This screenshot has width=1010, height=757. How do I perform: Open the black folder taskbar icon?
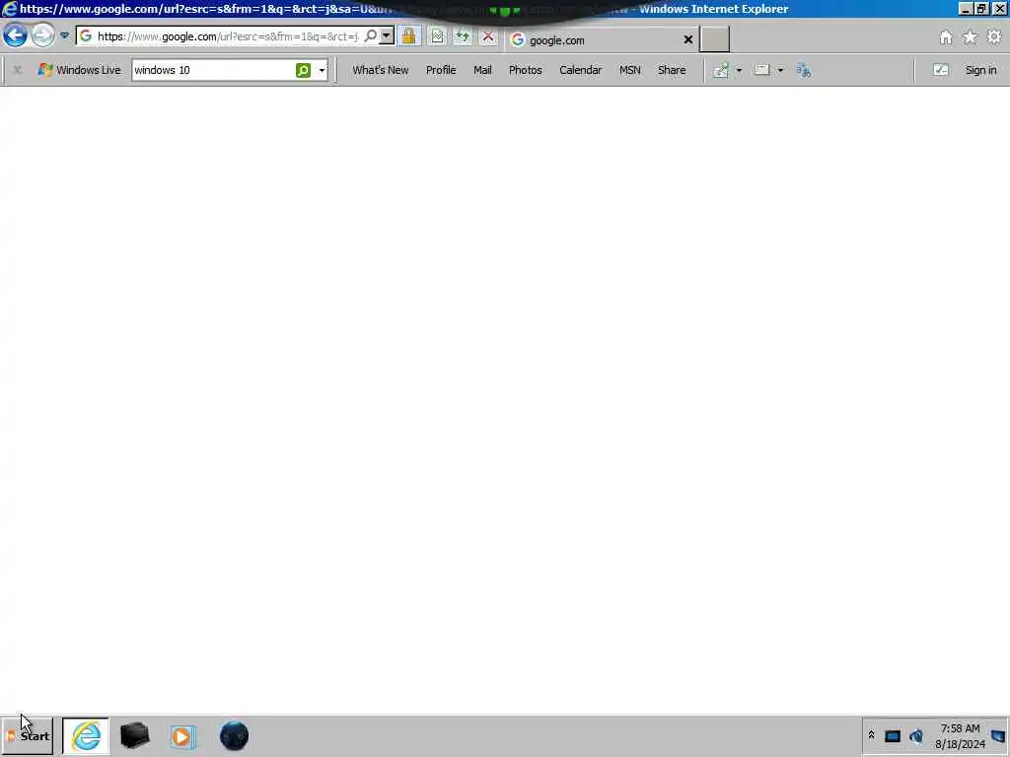tap(134, 735)
